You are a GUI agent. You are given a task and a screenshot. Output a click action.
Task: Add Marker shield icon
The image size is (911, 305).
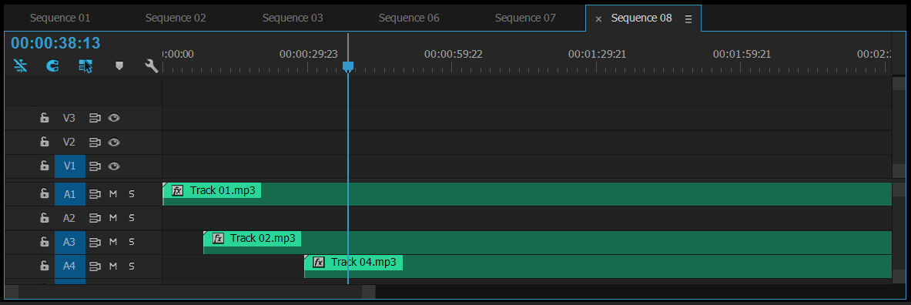click(x=119, y=66)
